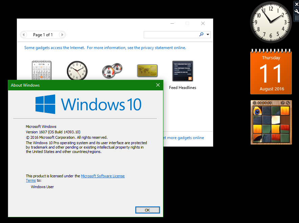Viewport: 299px width, 223px height.
Task: Go to the next gadget page
Action: [62, 35]
